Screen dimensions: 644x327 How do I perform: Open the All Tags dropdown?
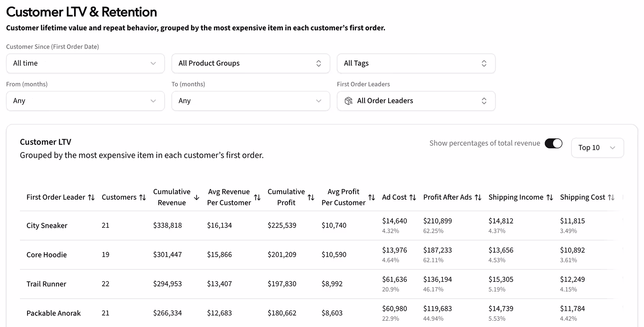point(416,63)
